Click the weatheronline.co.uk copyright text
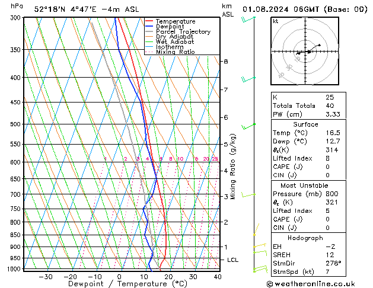The height and width of the screenshot is (288, 373). [x=311, y=284]
